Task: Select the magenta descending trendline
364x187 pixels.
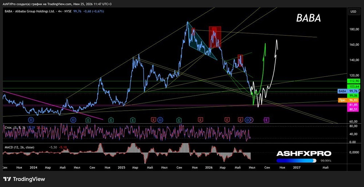Action: coord(53,106)
